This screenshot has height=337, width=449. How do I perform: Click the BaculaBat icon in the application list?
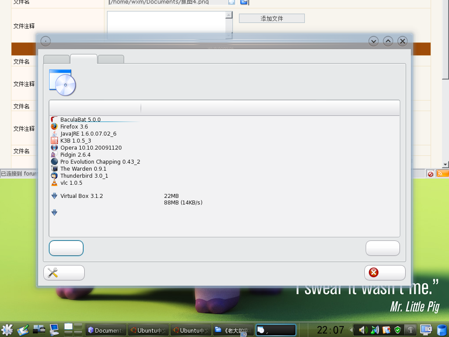tap(54, 119)
